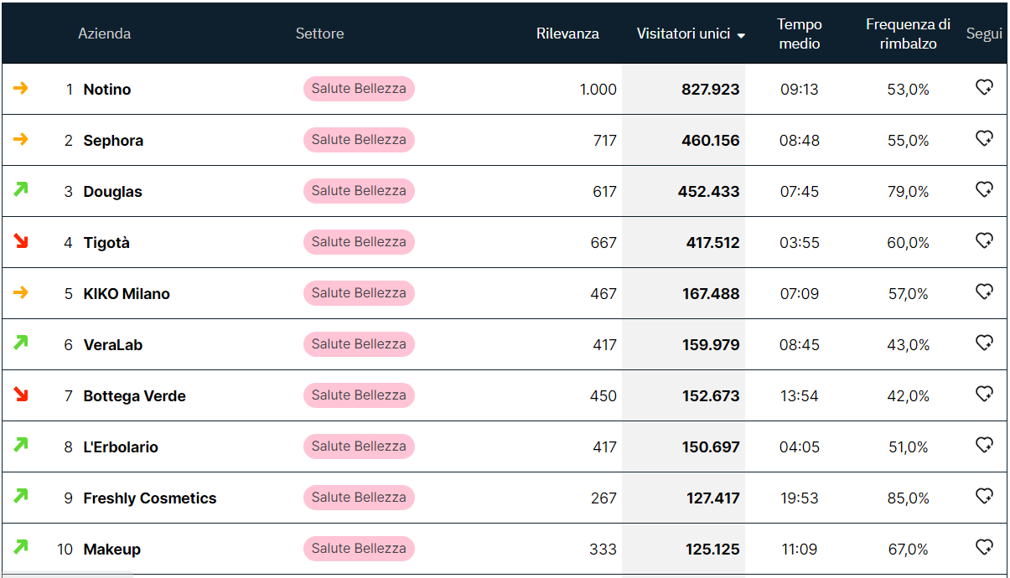Click Salute Bellezza tag in Bottega Verde row
The width and height of the screenshot is (1010, 578).
click(x=359, y=395)
